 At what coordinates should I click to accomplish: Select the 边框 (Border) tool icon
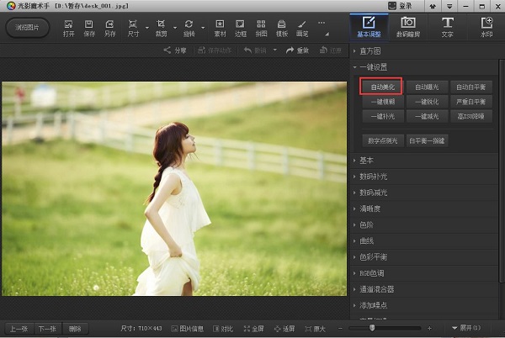tap(242, 26)
